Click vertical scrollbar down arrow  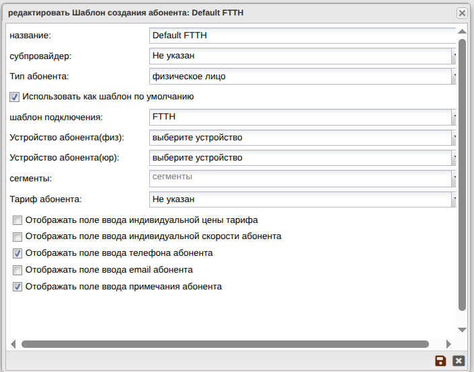[x=462, y=329]
